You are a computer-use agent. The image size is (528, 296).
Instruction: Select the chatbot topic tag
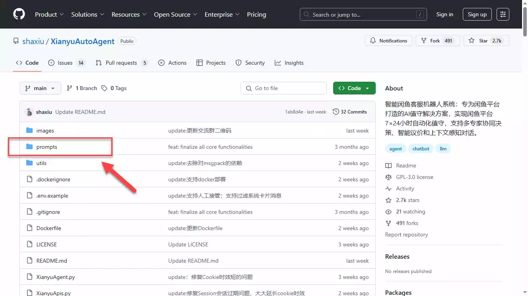[x=421, y=149]
